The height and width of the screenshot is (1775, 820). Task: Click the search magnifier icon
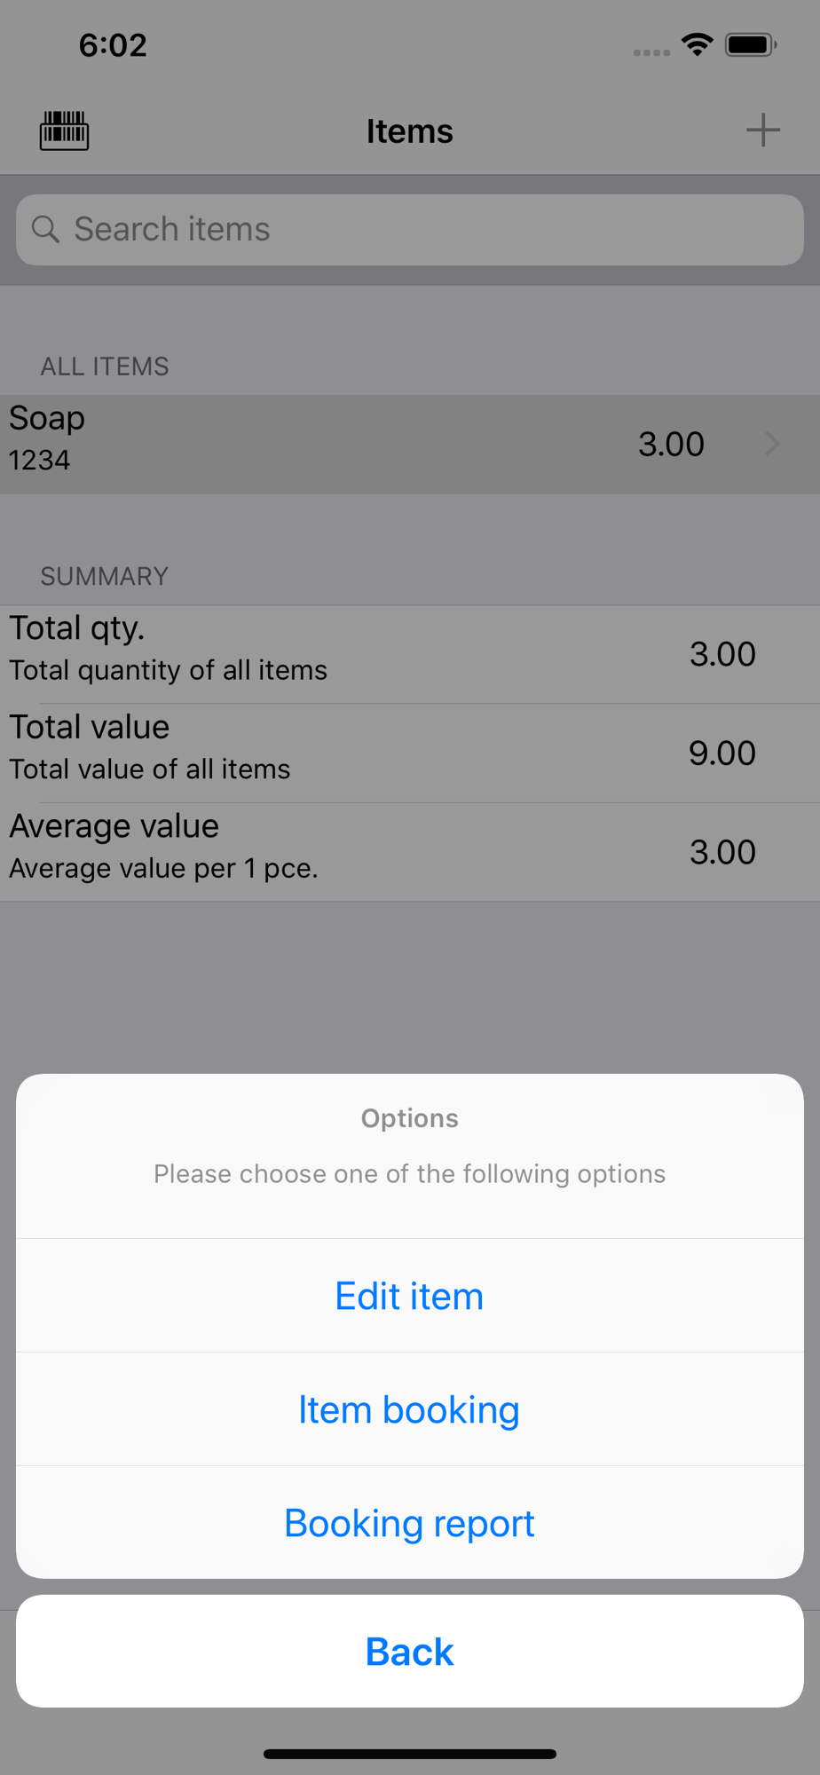[x=45, y=230]
